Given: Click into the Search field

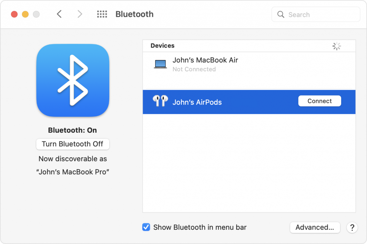Looking at the screenshot, I should click(x=319, y=15).
